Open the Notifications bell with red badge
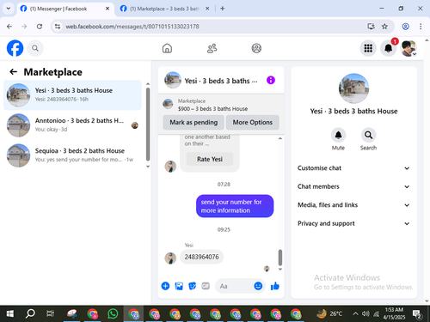This screenshot has height=322, width=430. [x=389, y=48]
